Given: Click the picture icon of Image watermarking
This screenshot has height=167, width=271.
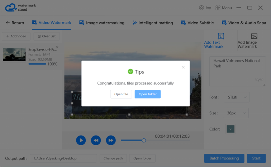Looking at the screenshot, I should pos(82,23).
